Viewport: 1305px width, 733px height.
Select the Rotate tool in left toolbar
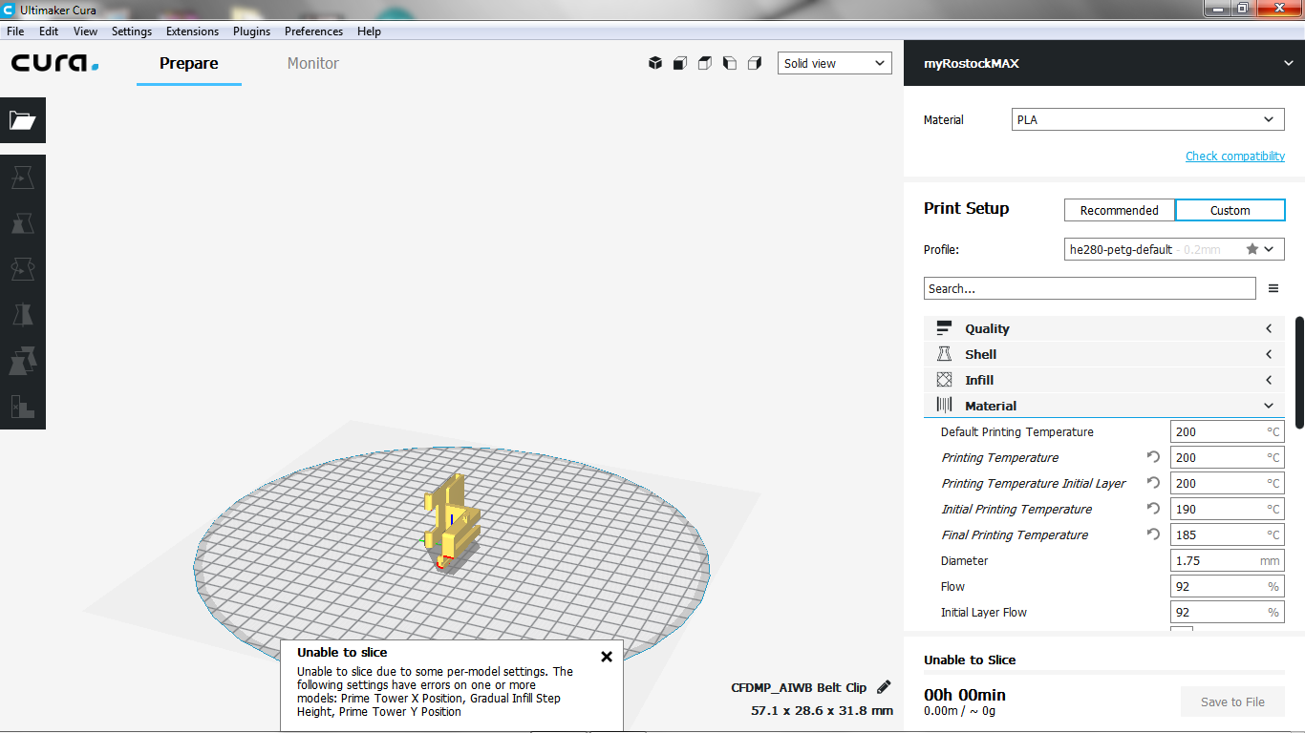coord(22,270)
